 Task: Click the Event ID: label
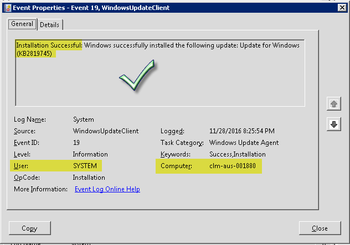click(27, 143)
